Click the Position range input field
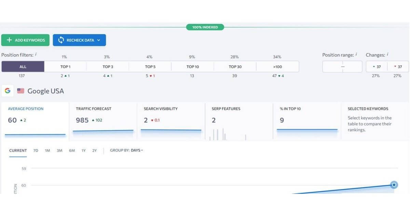This screenshot has width=410, height=215. [342, 67]
